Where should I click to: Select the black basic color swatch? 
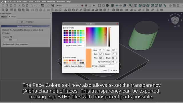65,31
